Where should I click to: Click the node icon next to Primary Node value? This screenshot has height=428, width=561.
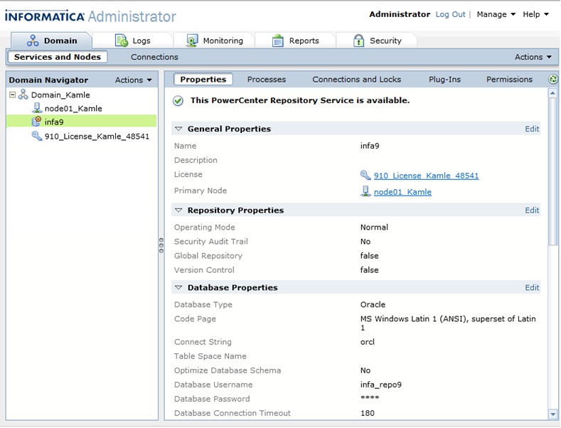coord(365,191)
